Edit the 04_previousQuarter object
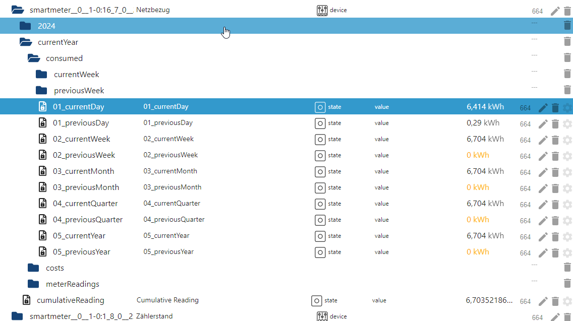 (x=543, y=220)
